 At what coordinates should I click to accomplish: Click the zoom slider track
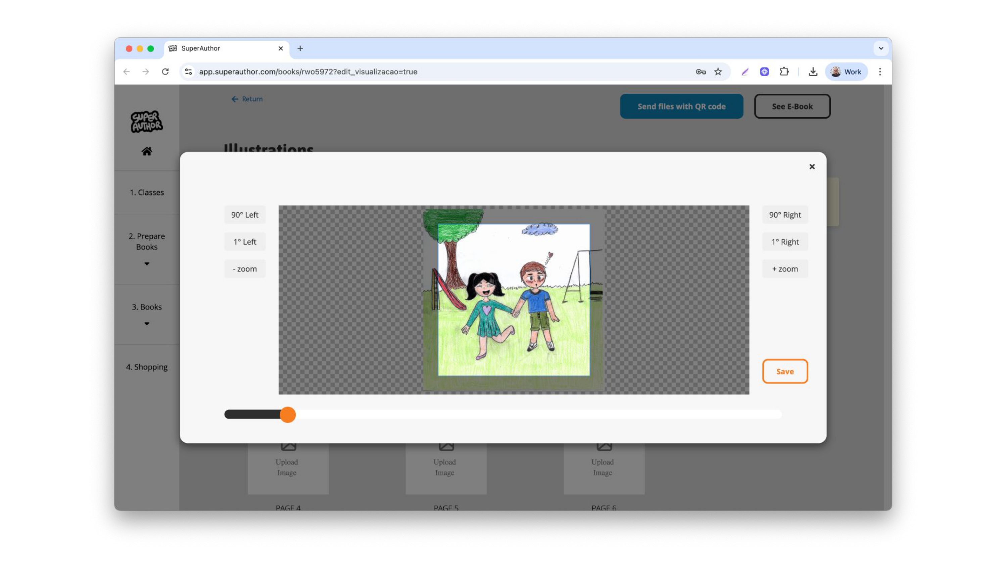coord(503,415)
